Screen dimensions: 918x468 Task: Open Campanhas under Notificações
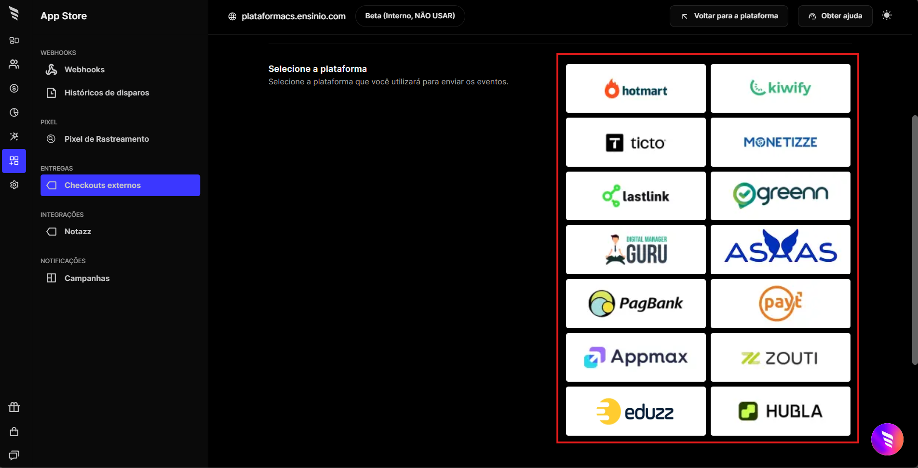(87, 278)
